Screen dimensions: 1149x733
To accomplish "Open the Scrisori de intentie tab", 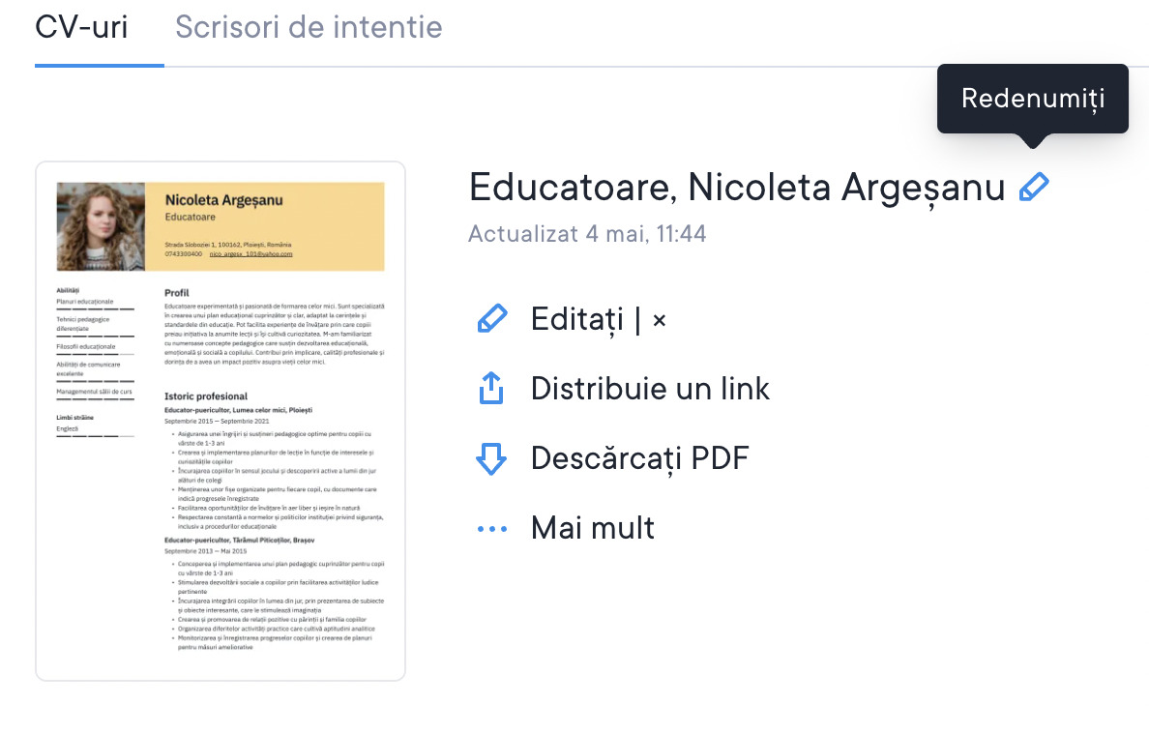I will tap(309, 27).
